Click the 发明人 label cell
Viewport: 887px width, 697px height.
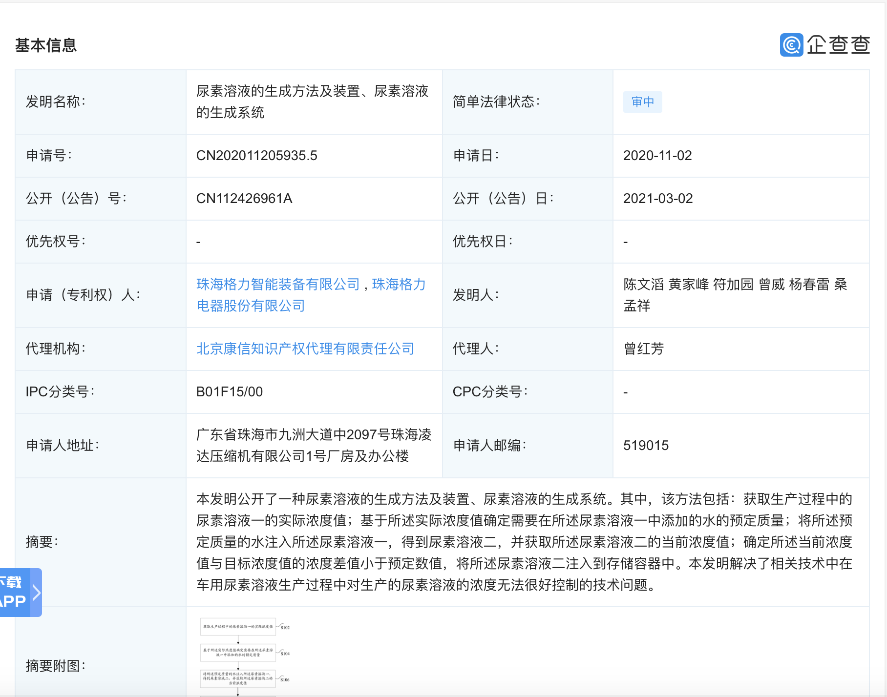(x=528, y=295)
